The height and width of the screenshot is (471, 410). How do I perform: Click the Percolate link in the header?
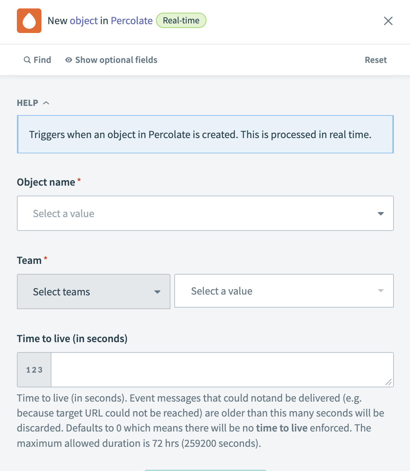click(x=131, y=21)
